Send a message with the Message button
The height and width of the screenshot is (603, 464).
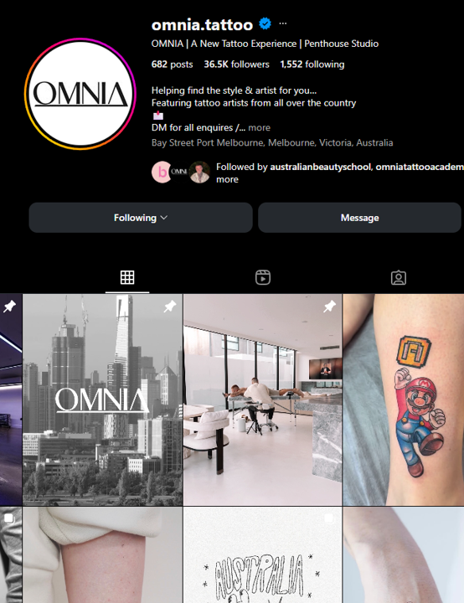(359, 218)
